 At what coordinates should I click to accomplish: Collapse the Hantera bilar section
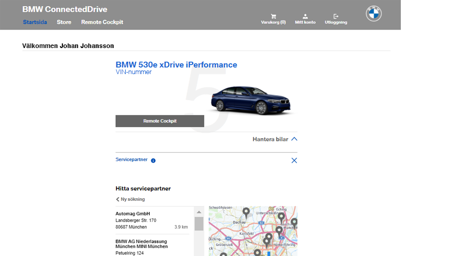coord(294,139)
